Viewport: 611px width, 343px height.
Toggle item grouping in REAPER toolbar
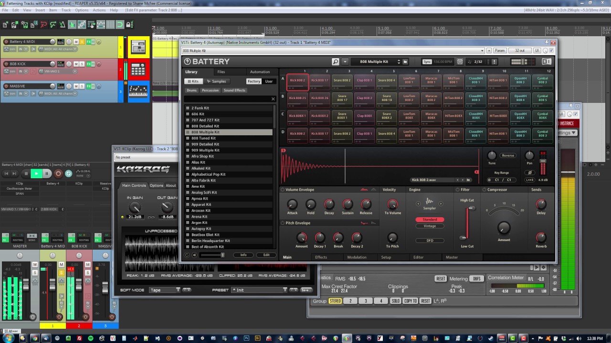pyautogui.click(x=82, y=25)
